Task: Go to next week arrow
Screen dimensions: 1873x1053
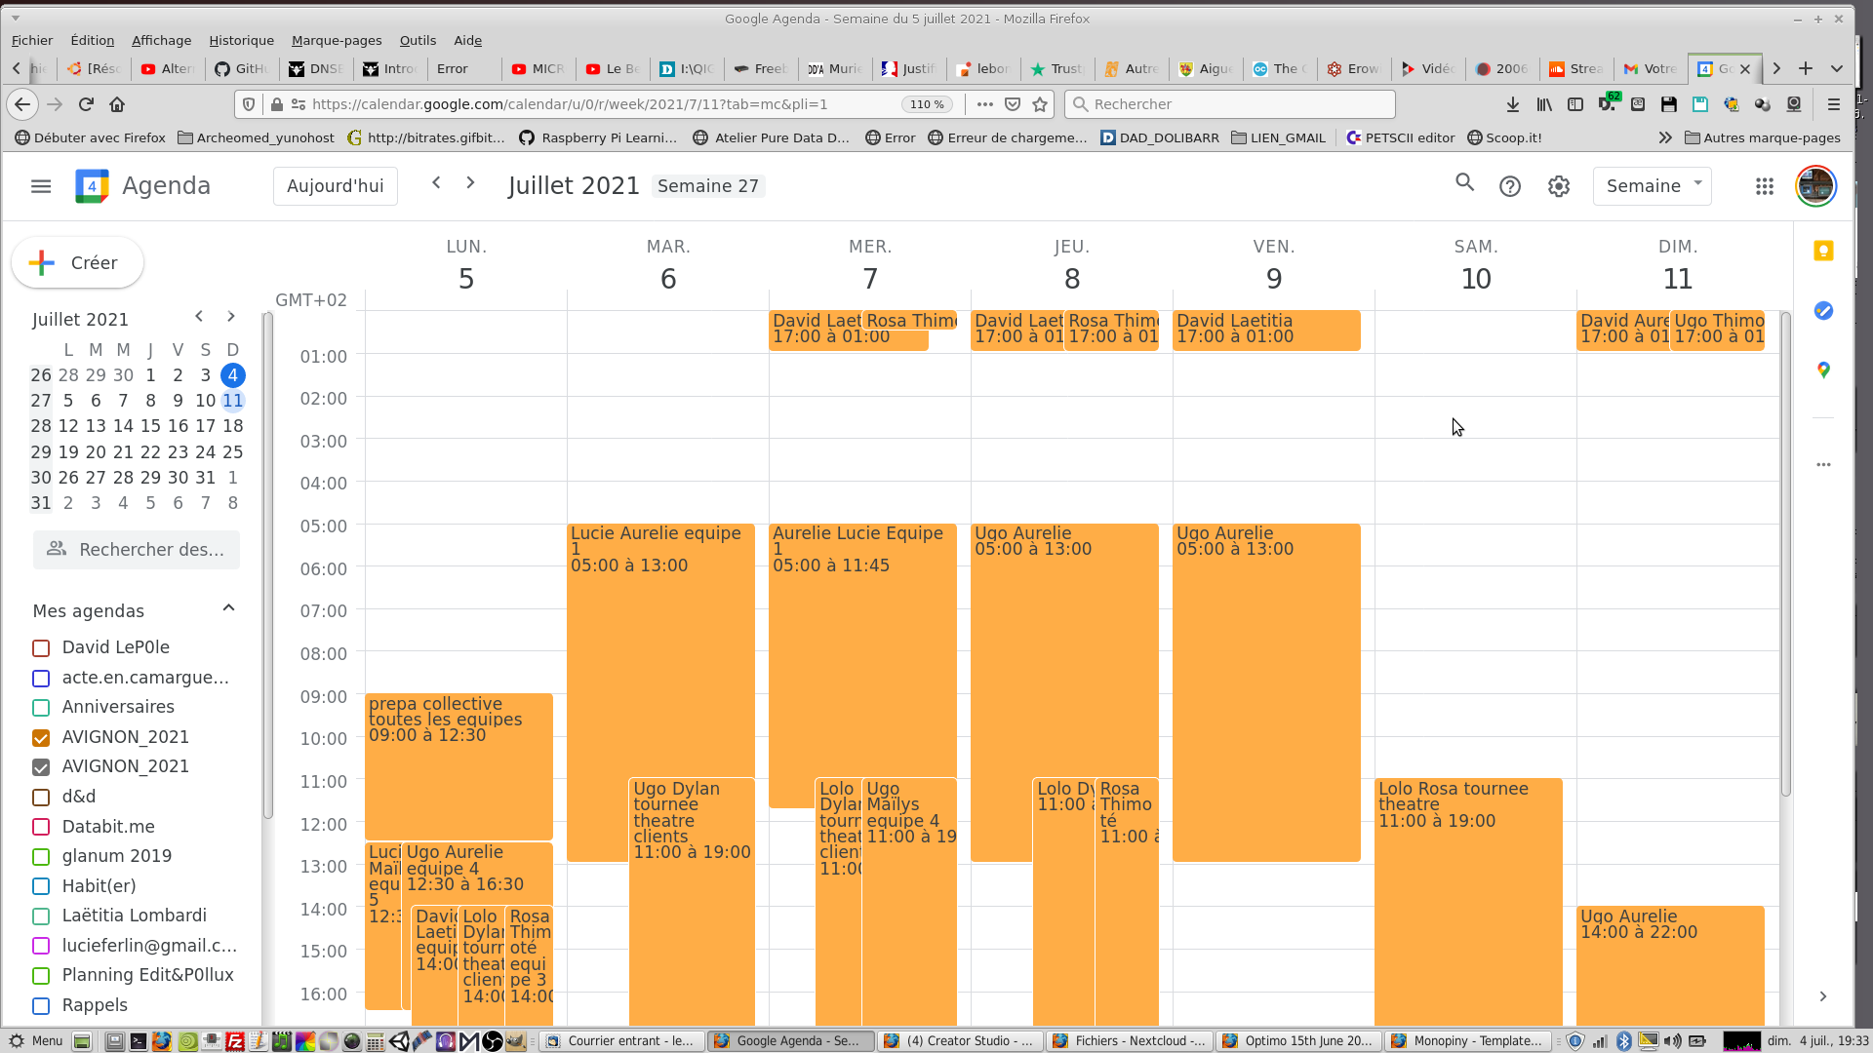Action: click(470, 183)
